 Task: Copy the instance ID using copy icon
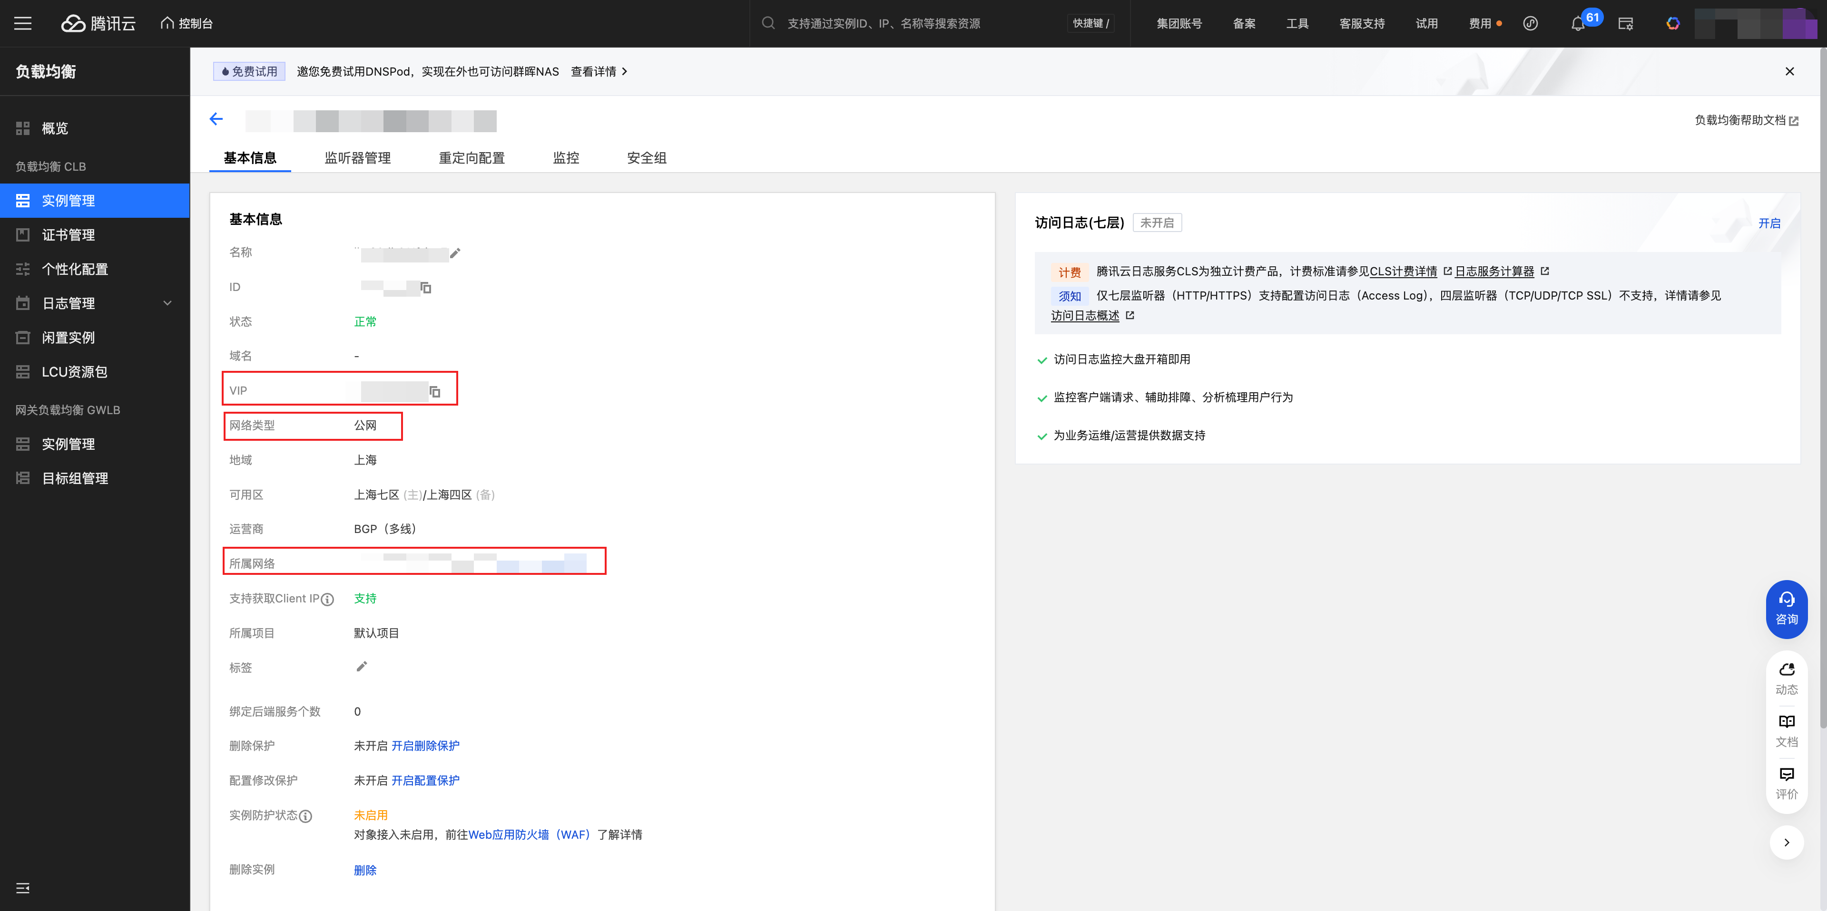coord(425,287)
